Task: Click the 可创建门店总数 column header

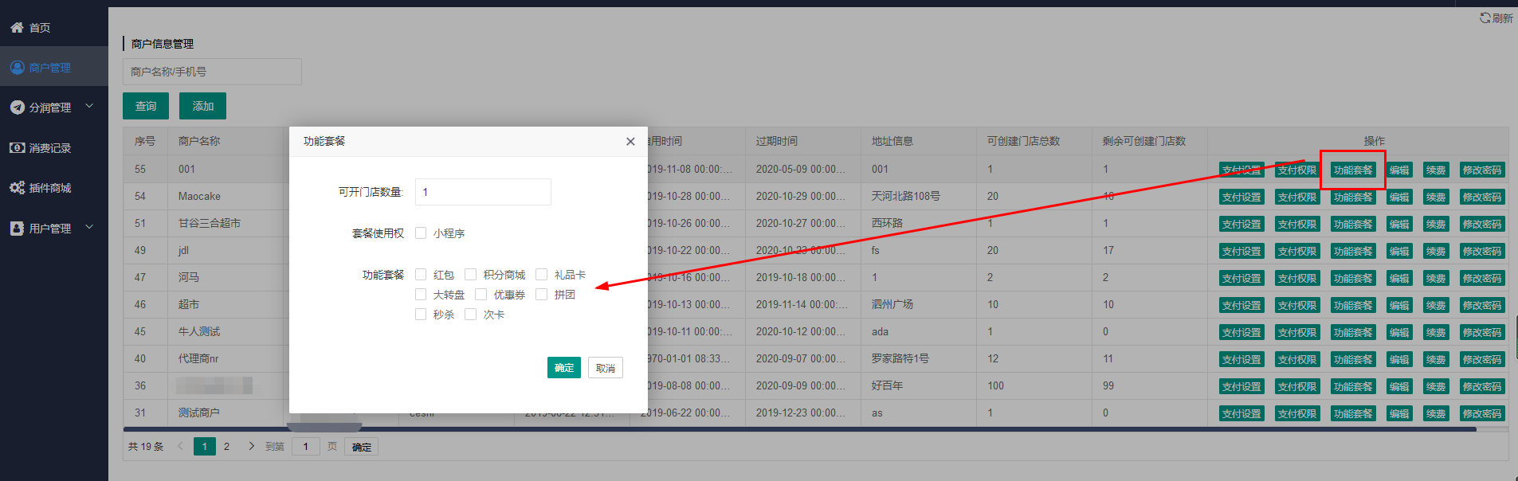Action: pos(1023,141)
